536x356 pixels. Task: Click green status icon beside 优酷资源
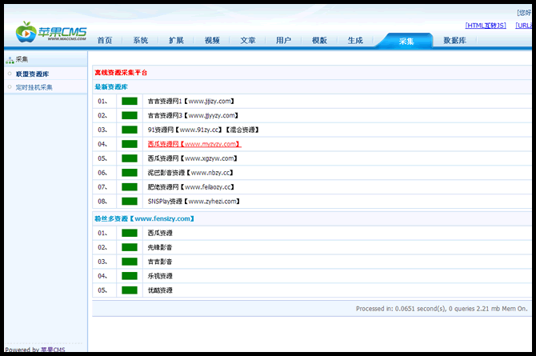129,290
